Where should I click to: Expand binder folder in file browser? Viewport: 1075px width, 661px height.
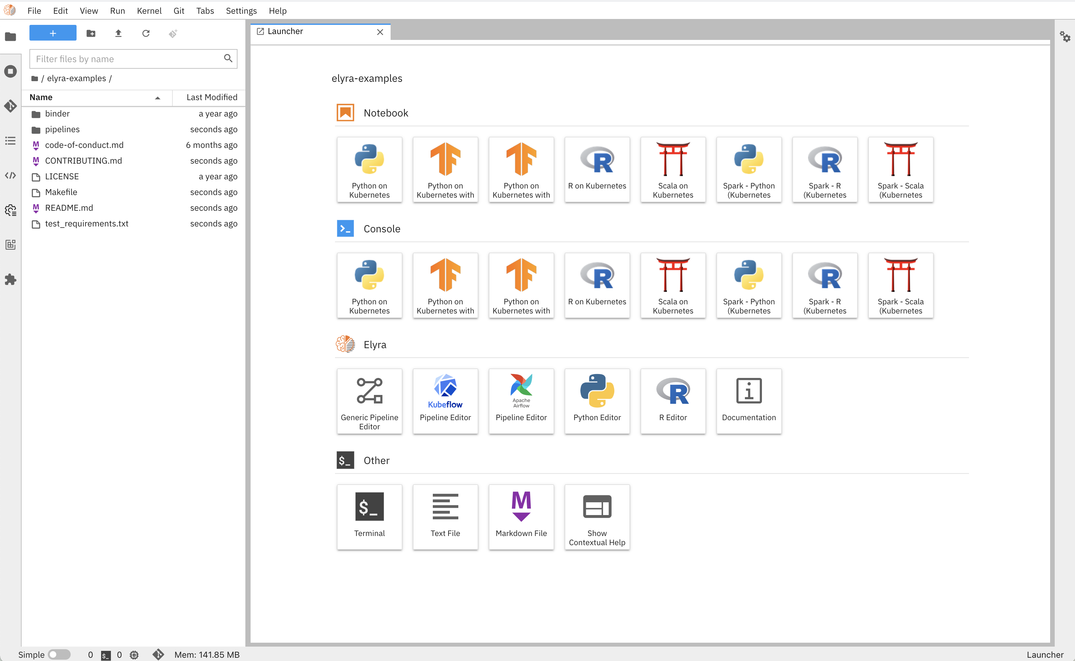(x=58, y=113)
